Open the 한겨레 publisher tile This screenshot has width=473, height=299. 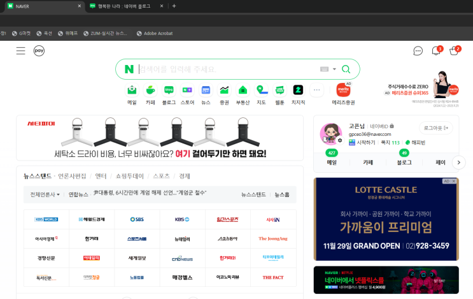92,238
